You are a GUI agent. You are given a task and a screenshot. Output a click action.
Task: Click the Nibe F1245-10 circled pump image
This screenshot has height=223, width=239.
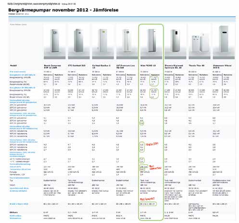[151, 42]
